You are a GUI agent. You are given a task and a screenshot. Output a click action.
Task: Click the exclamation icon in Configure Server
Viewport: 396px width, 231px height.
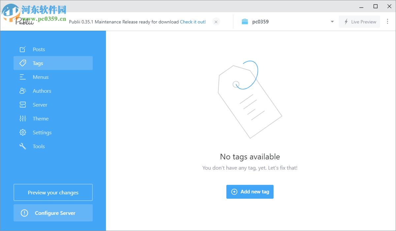24,213
